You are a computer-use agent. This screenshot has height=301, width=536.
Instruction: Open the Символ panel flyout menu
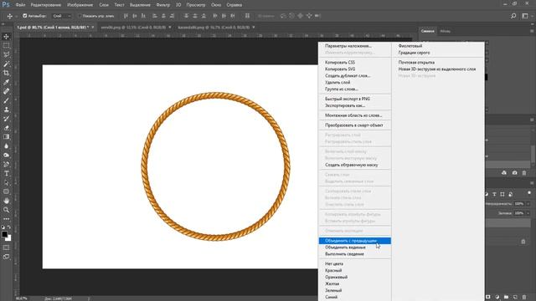point(532,31)
